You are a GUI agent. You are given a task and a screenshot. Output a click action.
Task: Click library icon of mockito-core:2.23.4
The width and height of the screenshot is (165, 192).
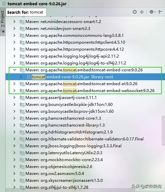point(22,160)
